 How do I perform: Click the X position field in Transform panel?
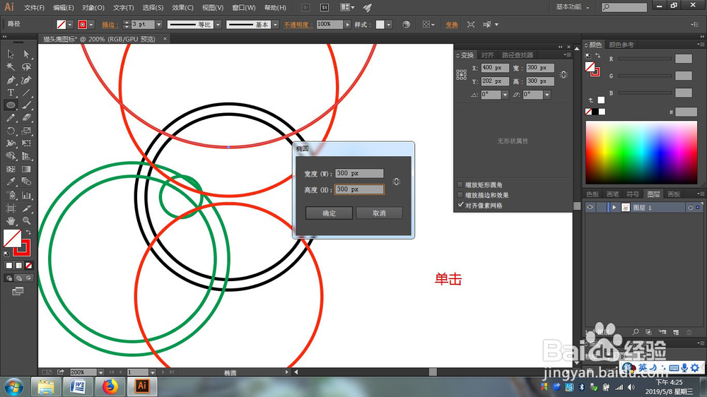(495, 68)
